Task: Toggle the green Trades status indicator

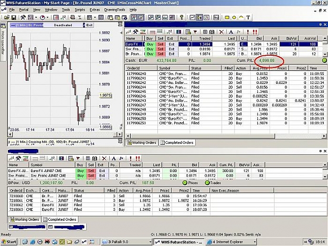Action: pos(207,183)
